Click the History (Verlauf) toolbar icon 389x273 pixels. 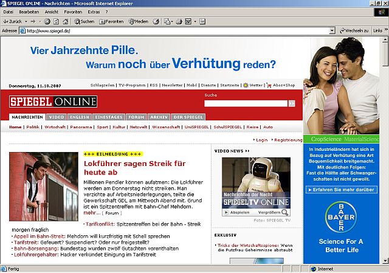[156, 22]
